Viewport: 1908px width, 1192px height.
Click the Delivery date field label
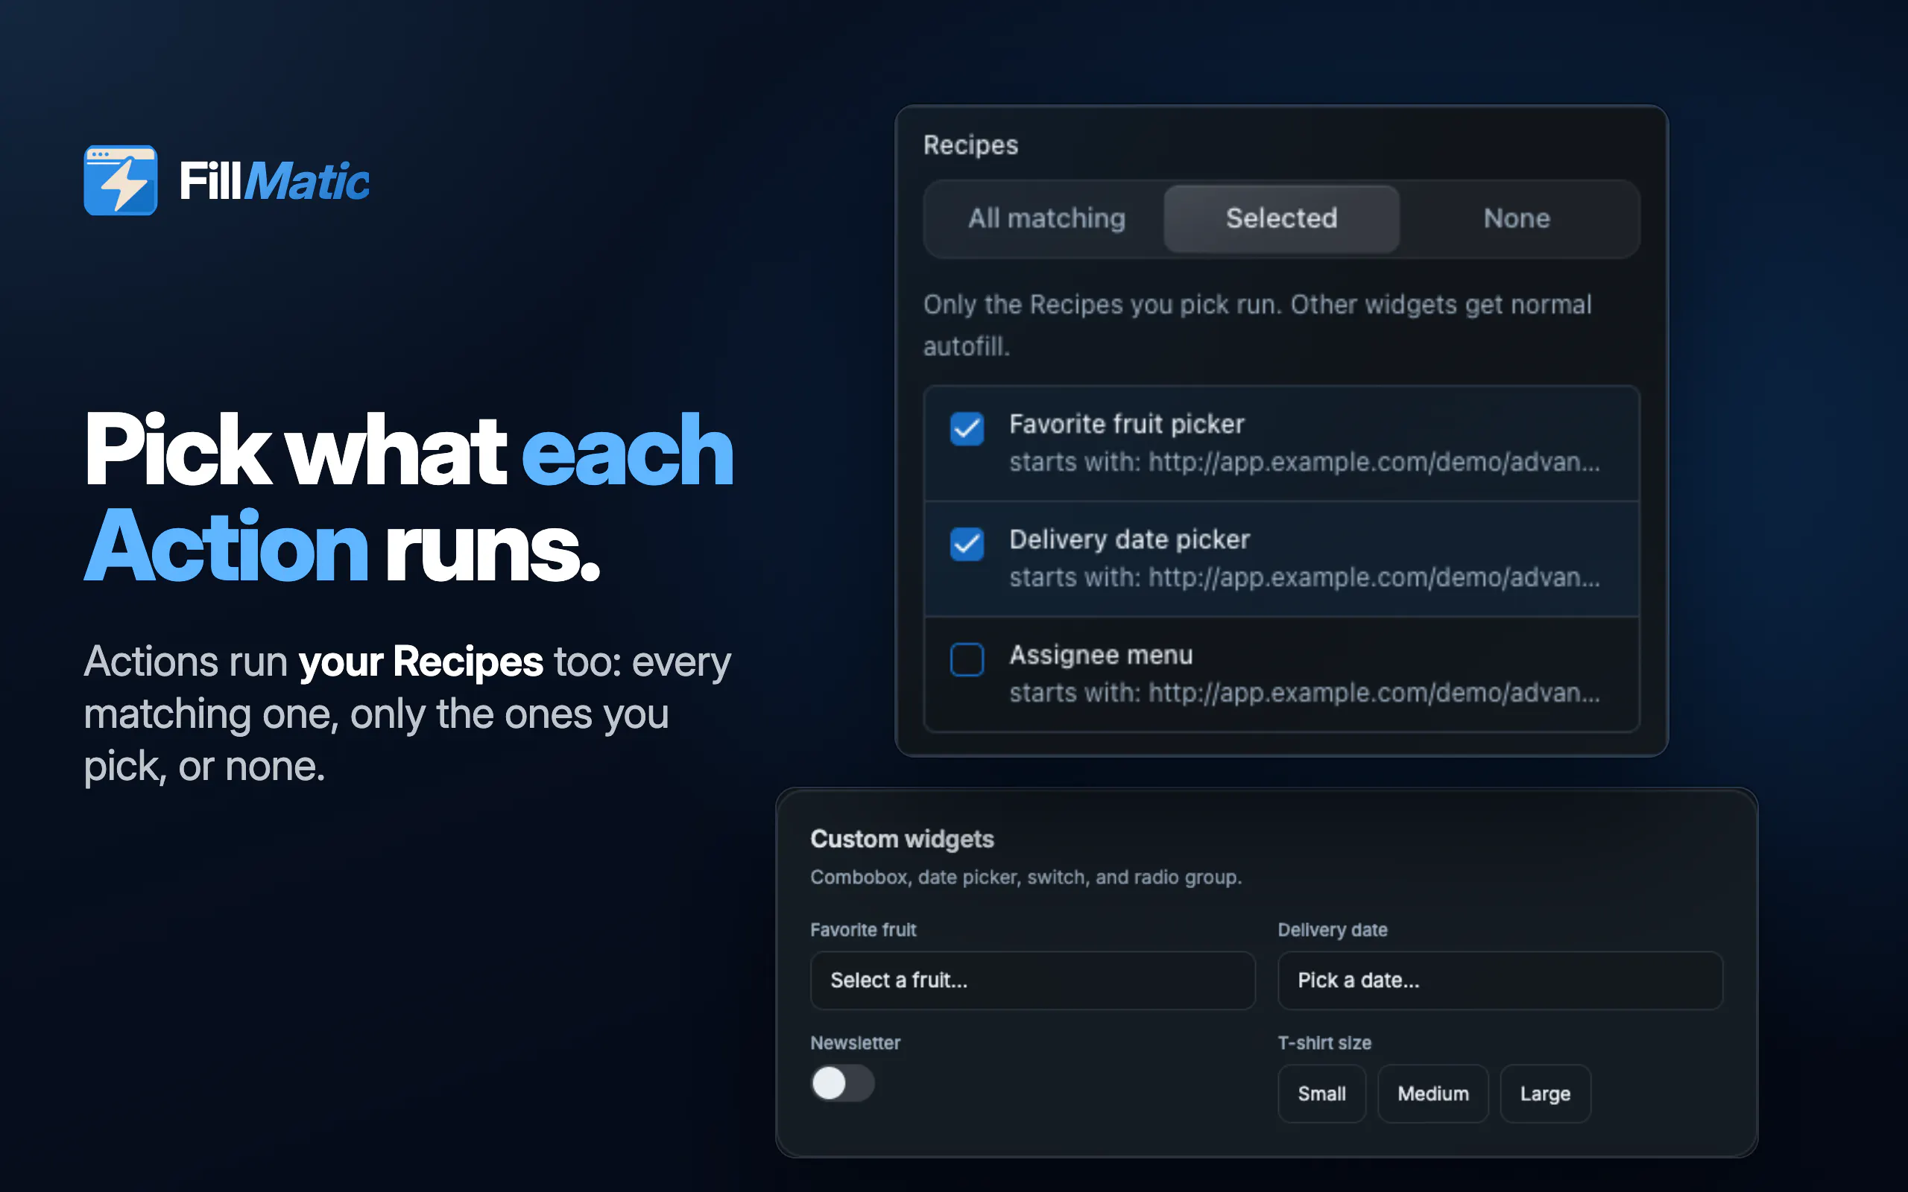click(x=1333, y=931)
